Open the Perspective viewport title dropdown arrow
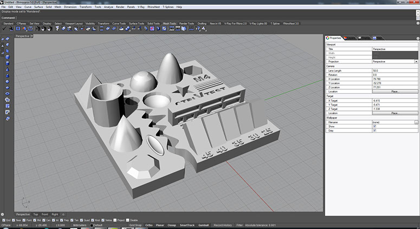The image size is (420, 229). point(32,36)
